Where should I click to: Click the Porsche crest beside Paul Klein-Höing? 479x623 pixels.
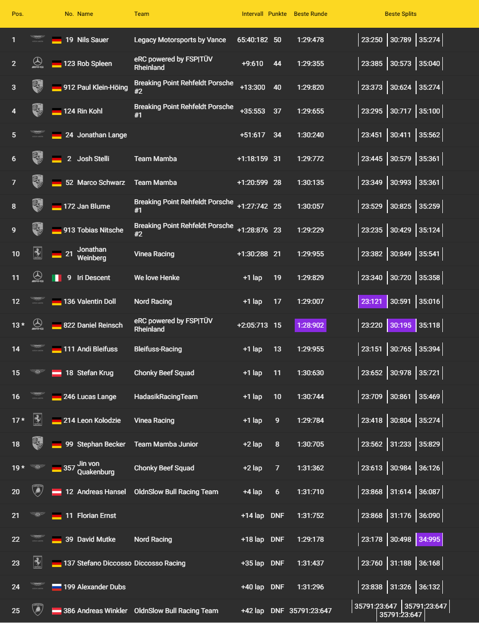[38, 87]
